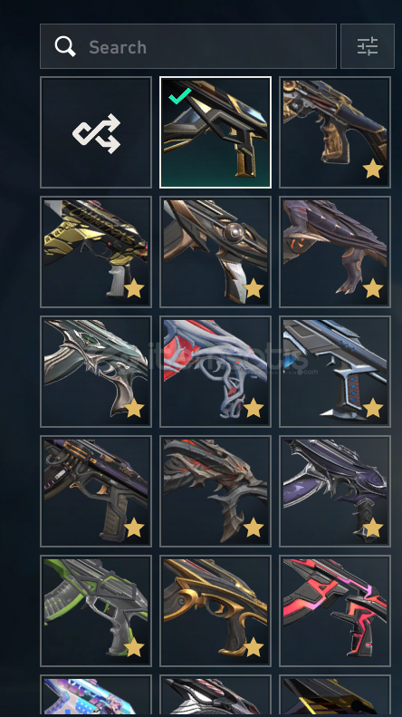This screenshot has width=402, height=717.
Task: Choose the teal silver ornate gun skin
Action: 96,372
